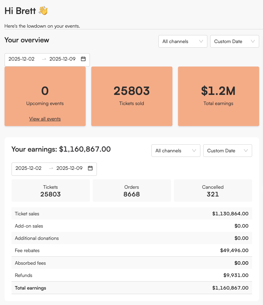The width and height of the screenshot is (263, 305).
Task: Select the earnings section start date field
Action: pyautogui.click(x=29, y=168)
